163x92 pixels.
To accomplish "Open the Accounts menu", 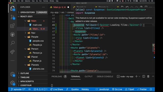I will click(x=12, y=74).
